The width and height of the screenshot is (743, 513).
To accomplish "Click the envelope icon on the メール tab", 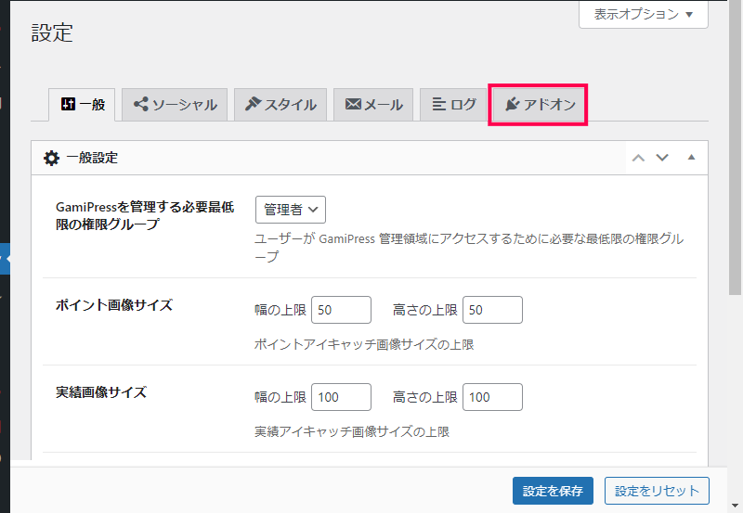I will click(353, 104).
